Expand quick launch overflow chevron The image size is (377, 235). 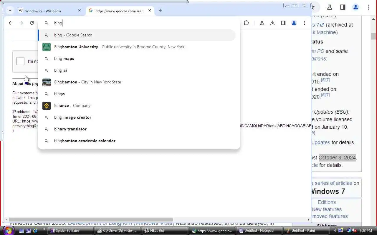point(44,229)
